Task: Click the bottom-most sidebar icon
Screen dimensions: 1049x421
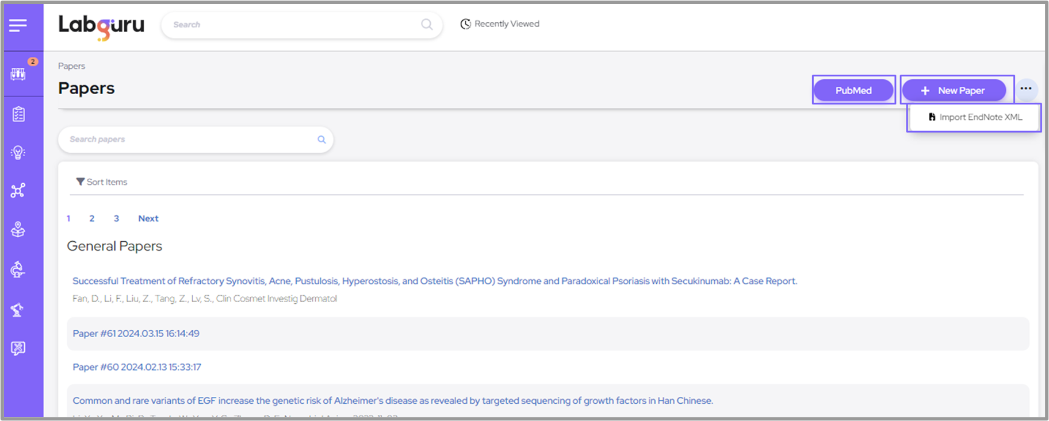Action: point(18,348)
